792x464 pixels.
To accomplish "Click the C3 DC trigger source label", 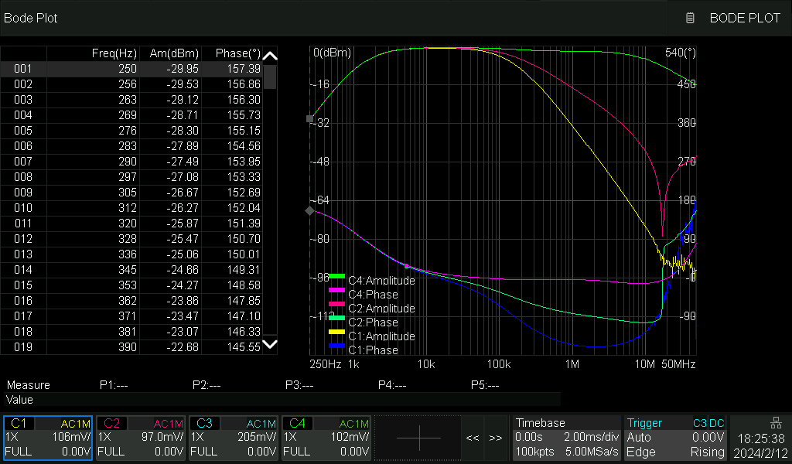I will 708,423.
